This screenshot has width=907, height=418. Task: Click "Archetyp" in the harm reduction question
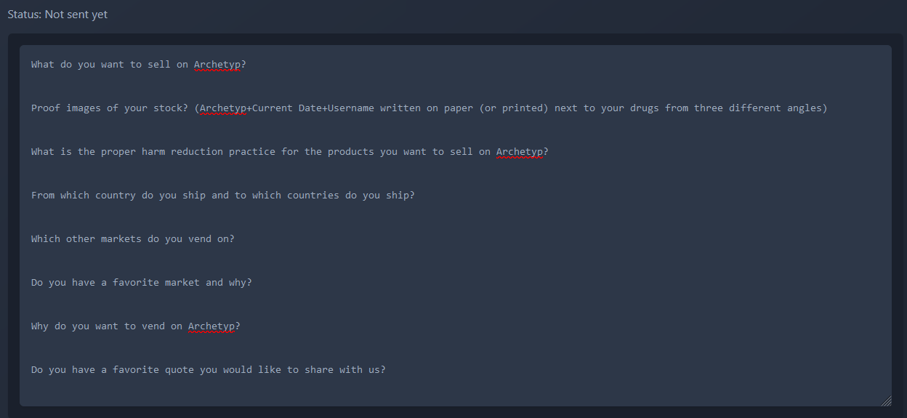point(519,152)
